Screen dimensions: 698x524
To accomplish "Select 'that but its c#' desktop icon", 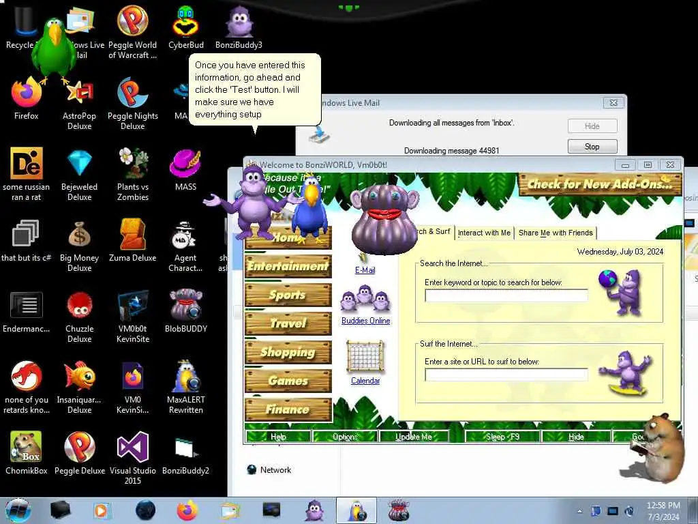I will click(x=27, y=241).
